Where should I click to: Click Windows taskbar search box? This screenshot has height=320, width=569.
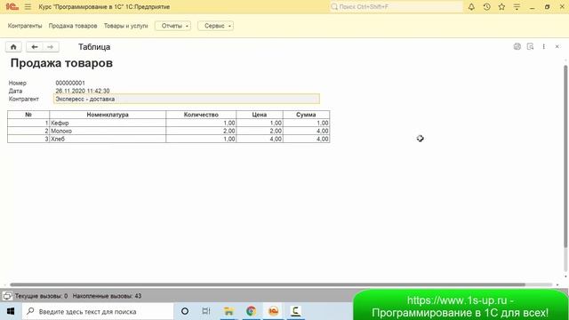[x=98, y=311]
